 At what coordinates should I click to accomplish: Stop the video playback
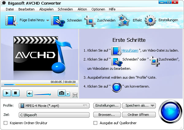coord(15,93)
